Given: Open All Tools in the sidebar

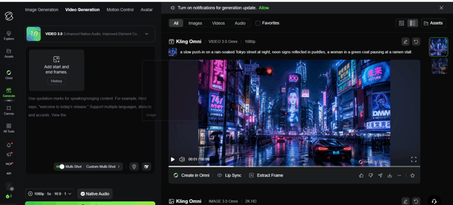Looking at the screenshot, I should (9, 128).
